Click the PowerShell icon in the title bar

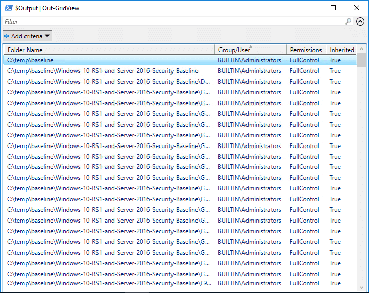9,8
